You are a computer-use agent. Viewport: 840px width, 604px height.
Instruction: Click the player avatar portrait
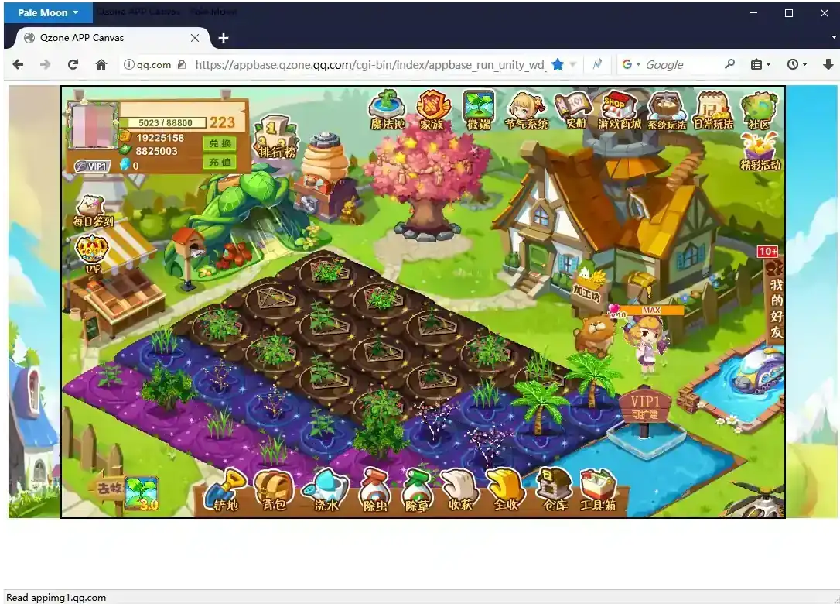tap(92, 126)
